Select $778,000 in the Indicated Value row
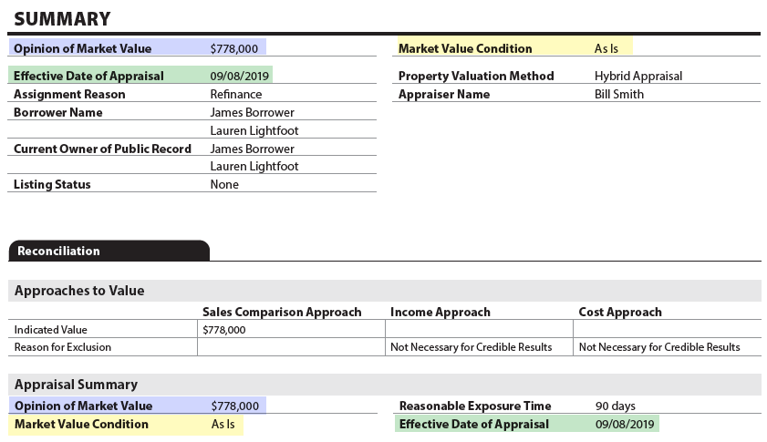Screen dimensions: 767x442 tap(224, 330)
